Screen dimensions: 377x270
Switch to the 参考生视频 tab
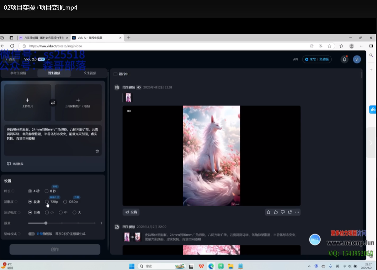pyautogui.click(x=18, y=73)
